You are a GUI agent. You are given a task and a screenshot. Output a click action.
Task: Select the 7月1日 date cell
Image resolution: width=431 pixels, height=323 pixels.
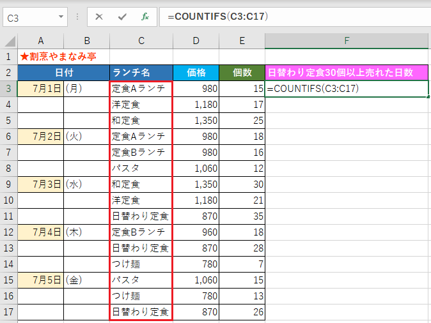pyautogui.click(x=41, y=89)
